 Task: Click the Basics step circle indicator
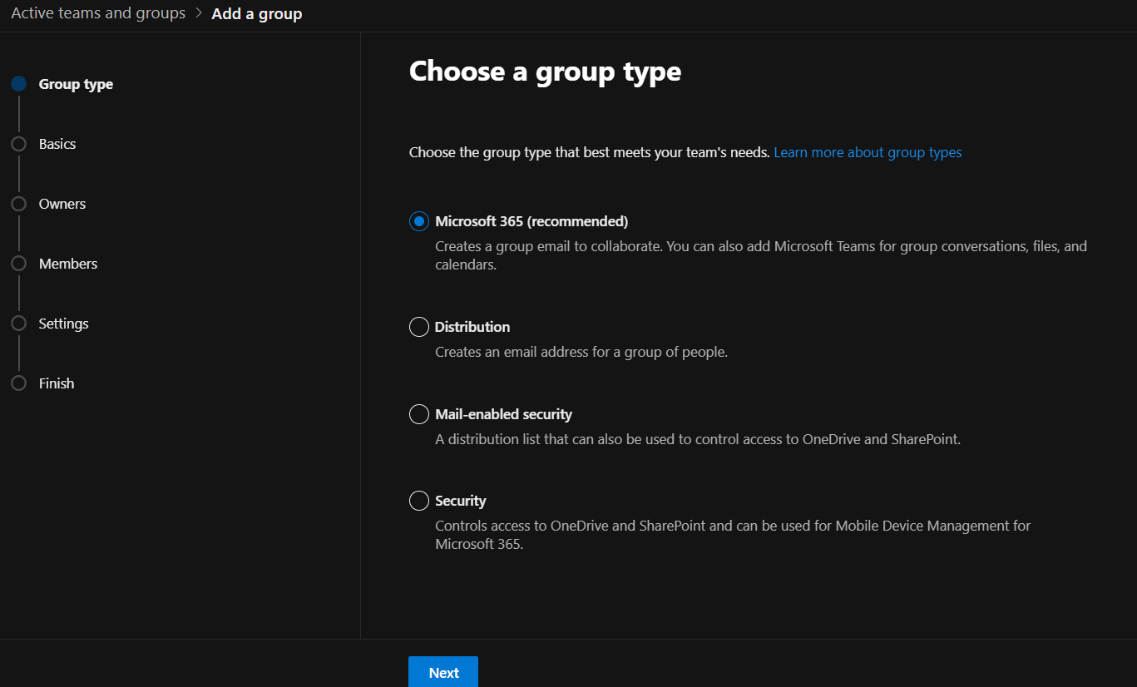[x=18, y=144]
